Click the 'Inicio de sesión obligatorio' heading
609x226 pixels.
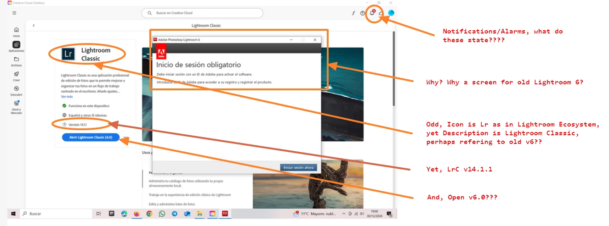(x=199, y=65)
